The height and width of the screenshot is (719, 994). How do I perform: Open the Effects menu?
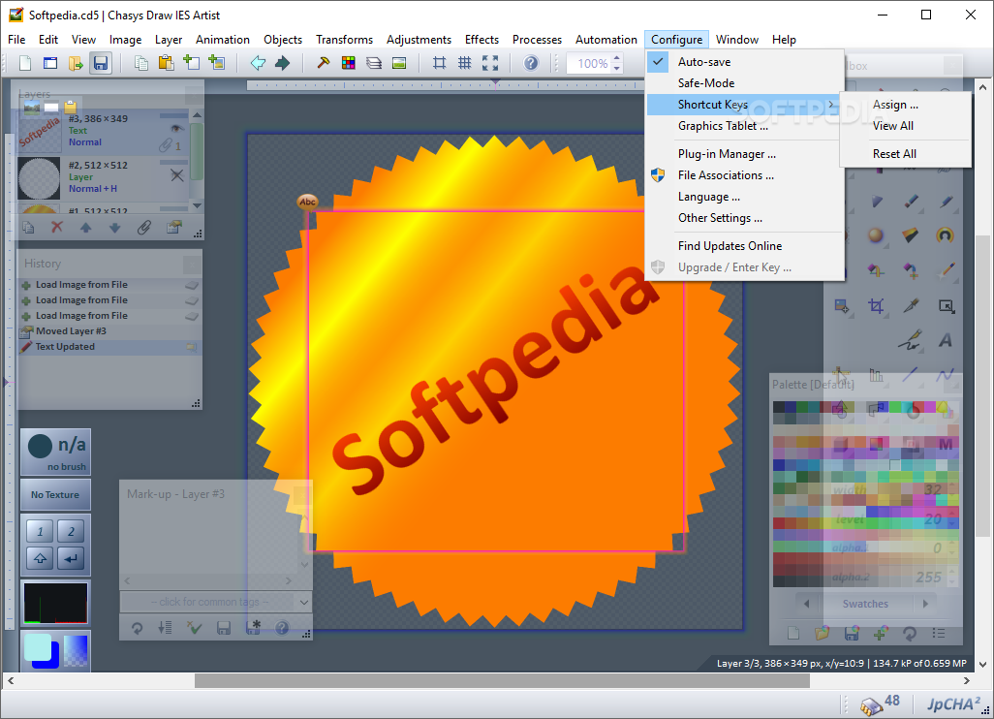click(481, 40)
